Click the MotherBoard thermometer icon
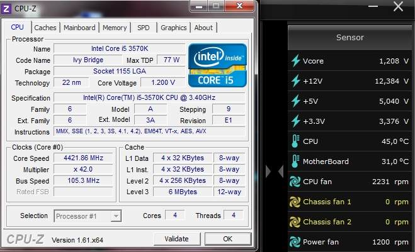415x252 pixels. 296,162
